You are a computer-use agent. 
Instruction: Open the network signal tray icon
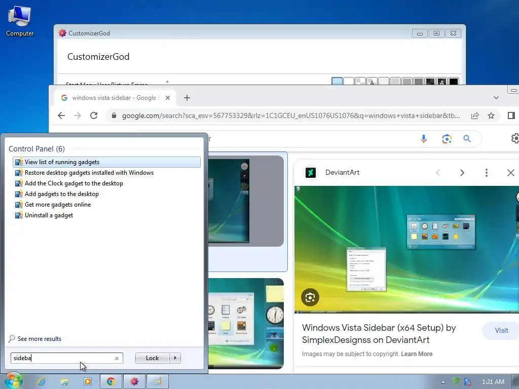coord(456,382)
